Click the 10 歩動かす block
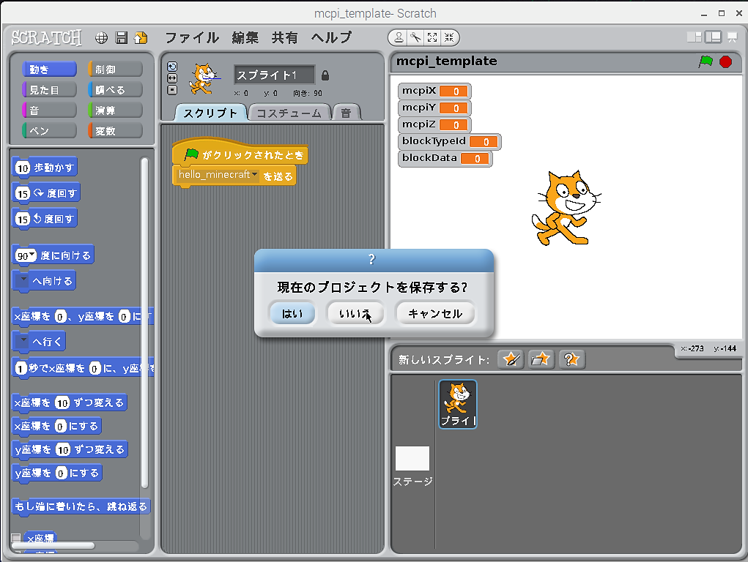This screenshot has height=562, width=748. pyautogui.click(x=45, y=168)
